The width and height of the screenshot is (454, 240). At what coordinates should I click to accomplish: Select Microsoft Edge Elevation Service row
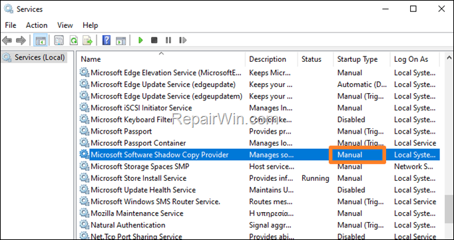point(166,73)
